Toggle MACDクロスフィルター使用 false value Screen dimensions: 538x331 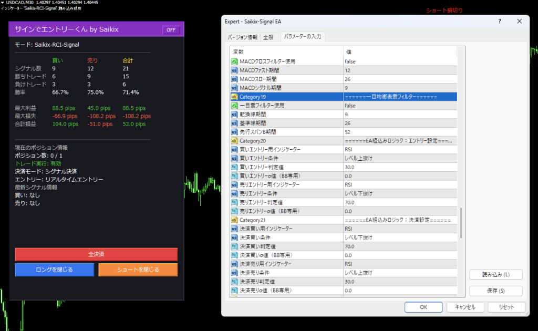(x=399, y=61)
